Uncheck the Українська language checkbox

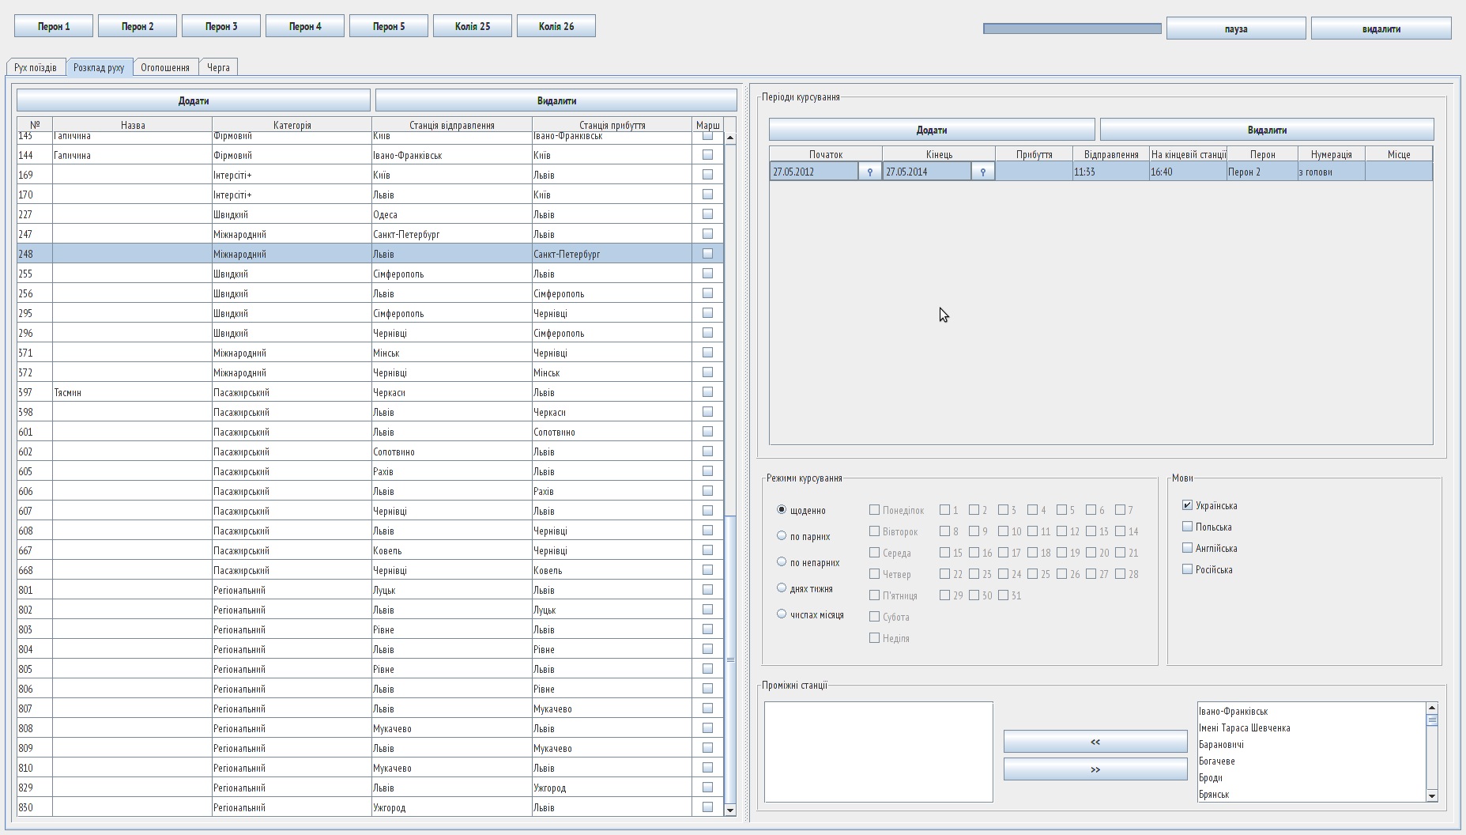[1187, 504]
